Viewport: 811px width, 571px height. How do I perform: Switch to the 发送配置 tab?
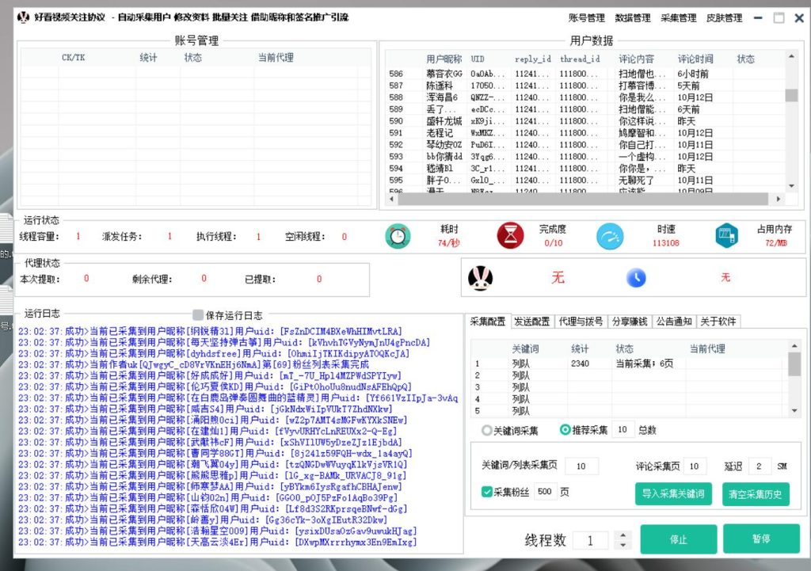click(532, 322)
